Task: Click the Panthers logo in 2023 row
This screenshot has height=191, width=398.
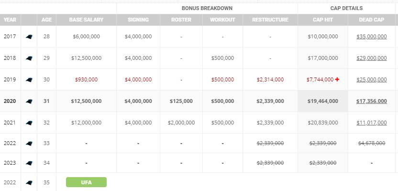Action: (29, 163)
